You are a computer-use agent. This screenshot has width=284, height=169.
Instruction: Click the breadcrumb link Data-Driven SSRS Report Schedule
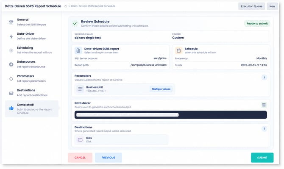(x=93, y=6)
